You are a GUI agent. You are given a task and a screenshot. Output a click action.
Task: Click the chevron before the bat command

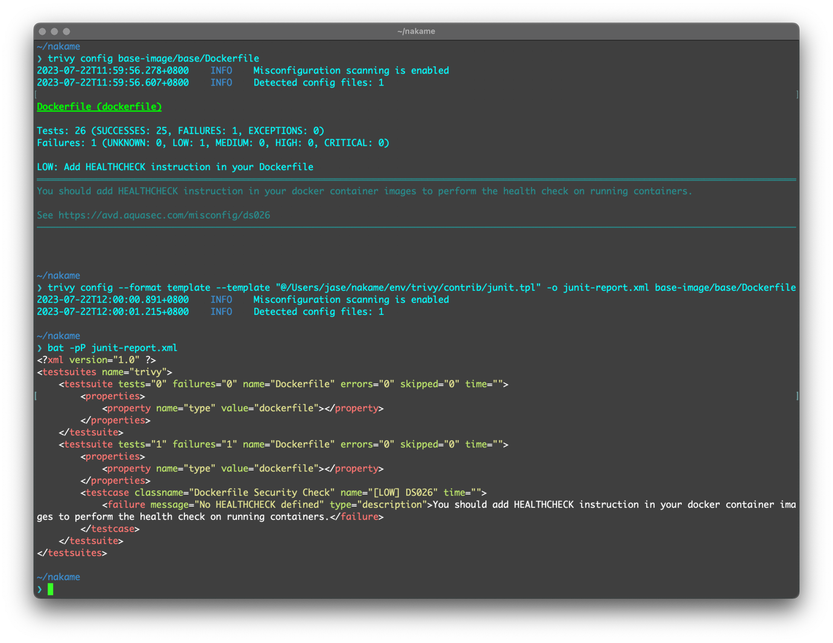click(x=40, y=348)
